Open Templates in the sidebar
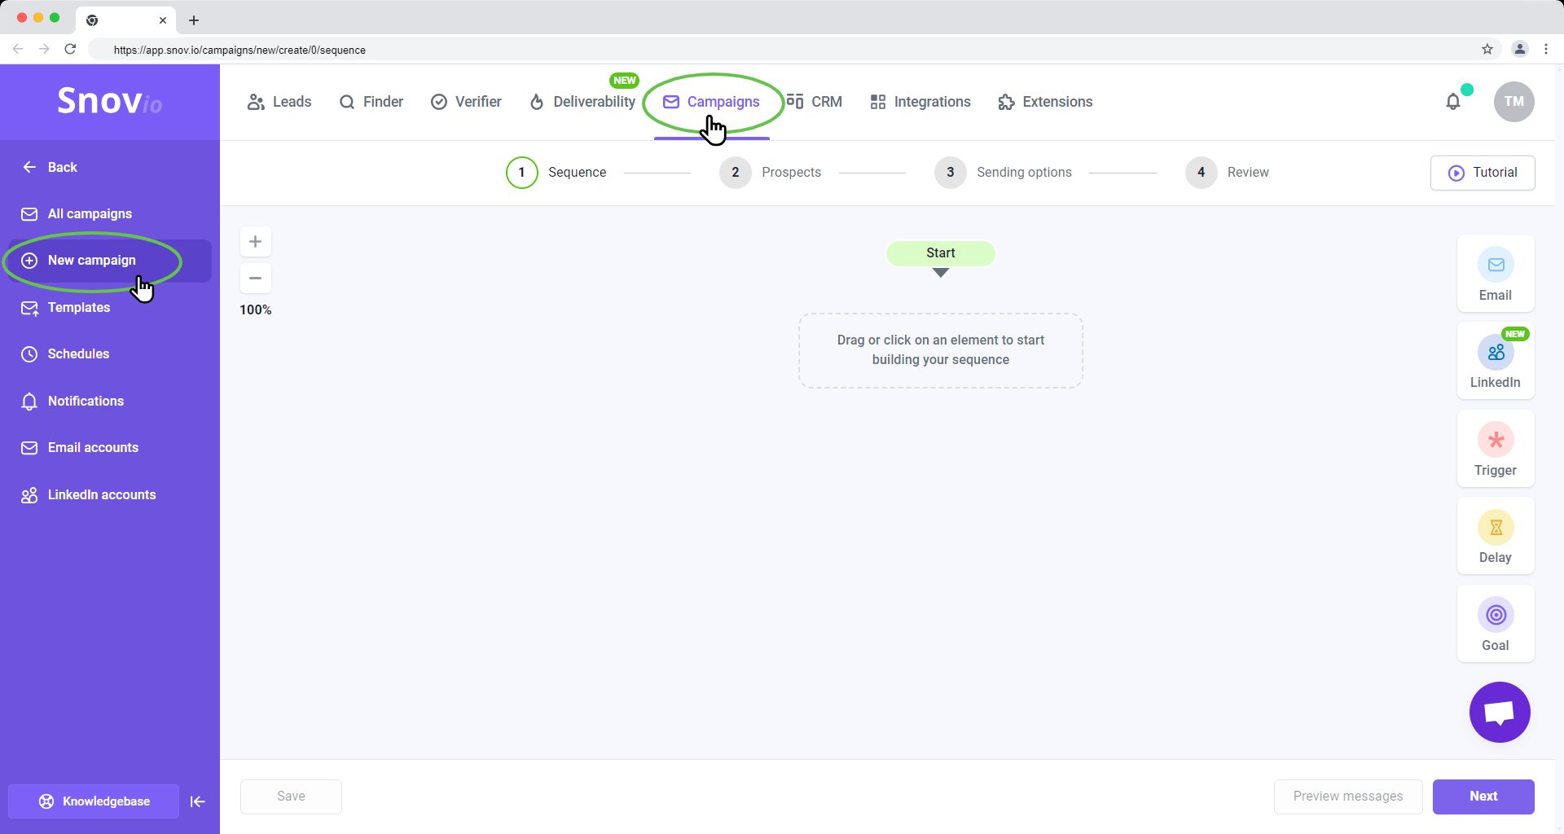The image size is (1564, 834). point(79,308)
